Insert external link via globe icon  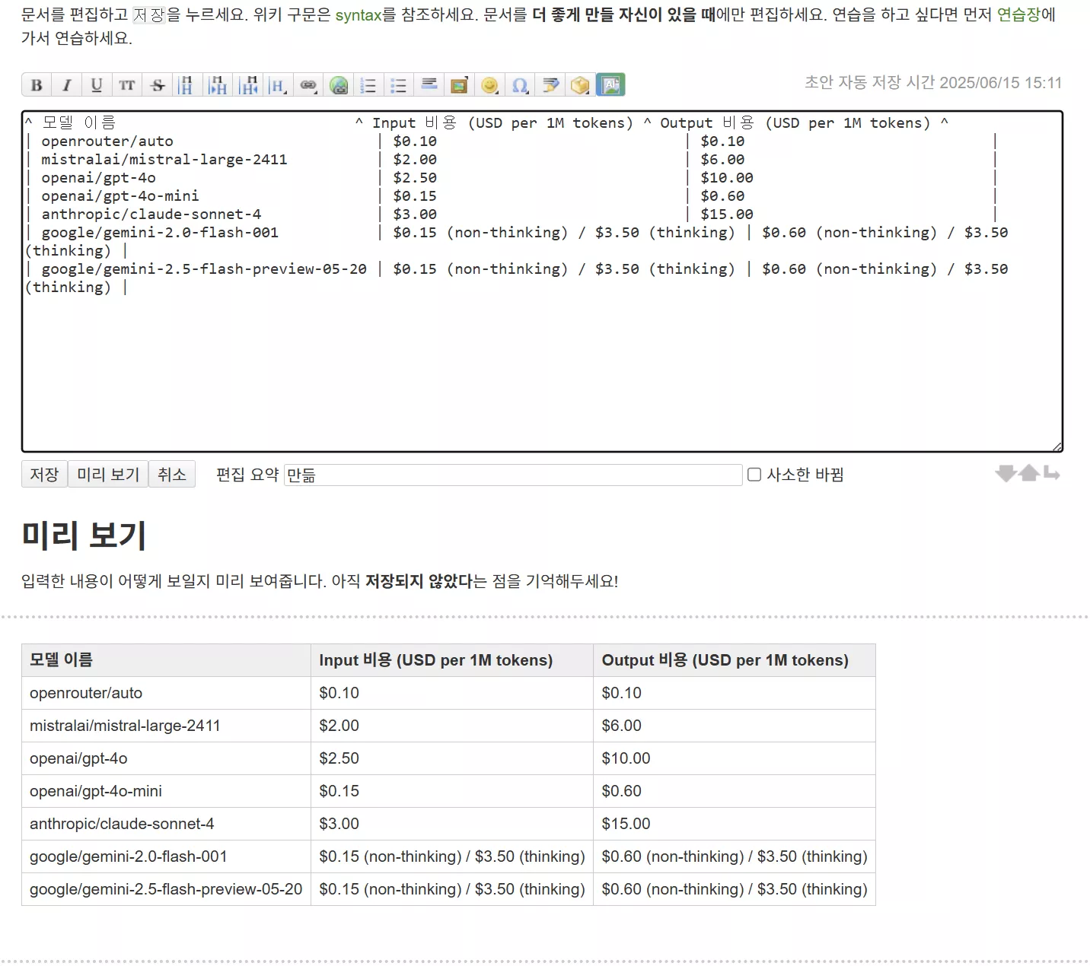coord(339,85)
